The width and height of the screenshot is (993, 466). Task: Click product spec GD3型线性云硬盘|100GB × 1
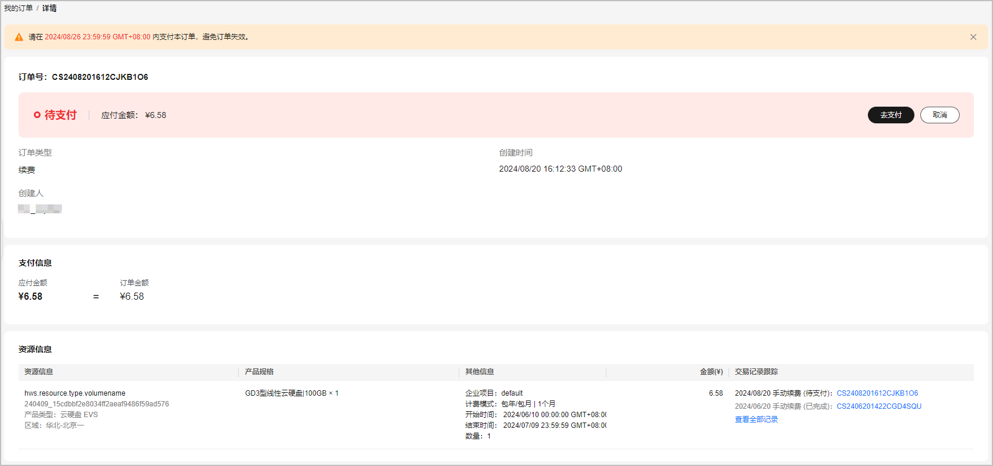292,393
